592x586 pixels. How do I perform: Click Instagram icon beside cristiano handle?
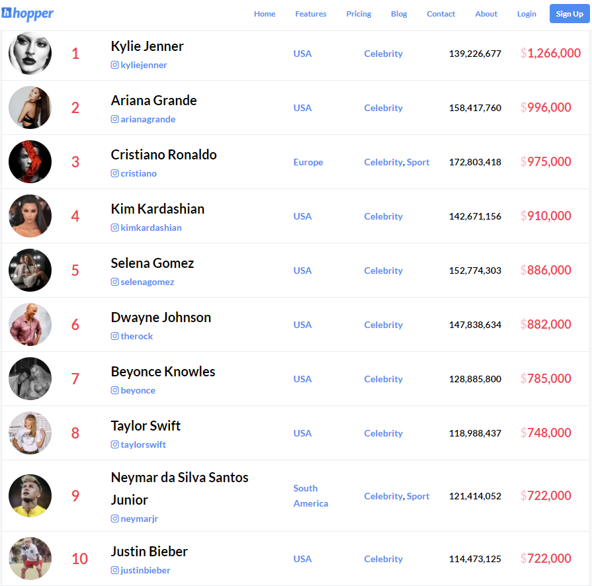pos(115,173)
